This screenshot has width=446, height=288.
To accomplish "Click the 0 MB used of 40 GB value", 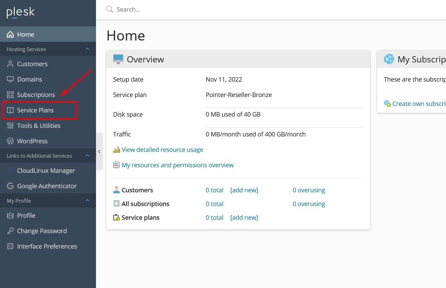I will [x=233, y=114].
